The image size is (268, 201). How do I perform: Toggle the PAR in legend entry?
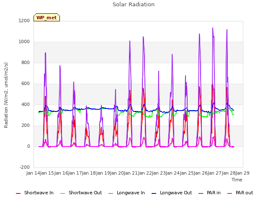[209, 193]
